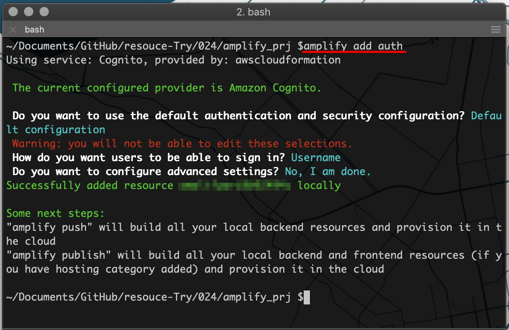Screen dimensions: 509x330
Task: Click the 'current configured provider is Amazon Cognito' line
Action: 167,88
